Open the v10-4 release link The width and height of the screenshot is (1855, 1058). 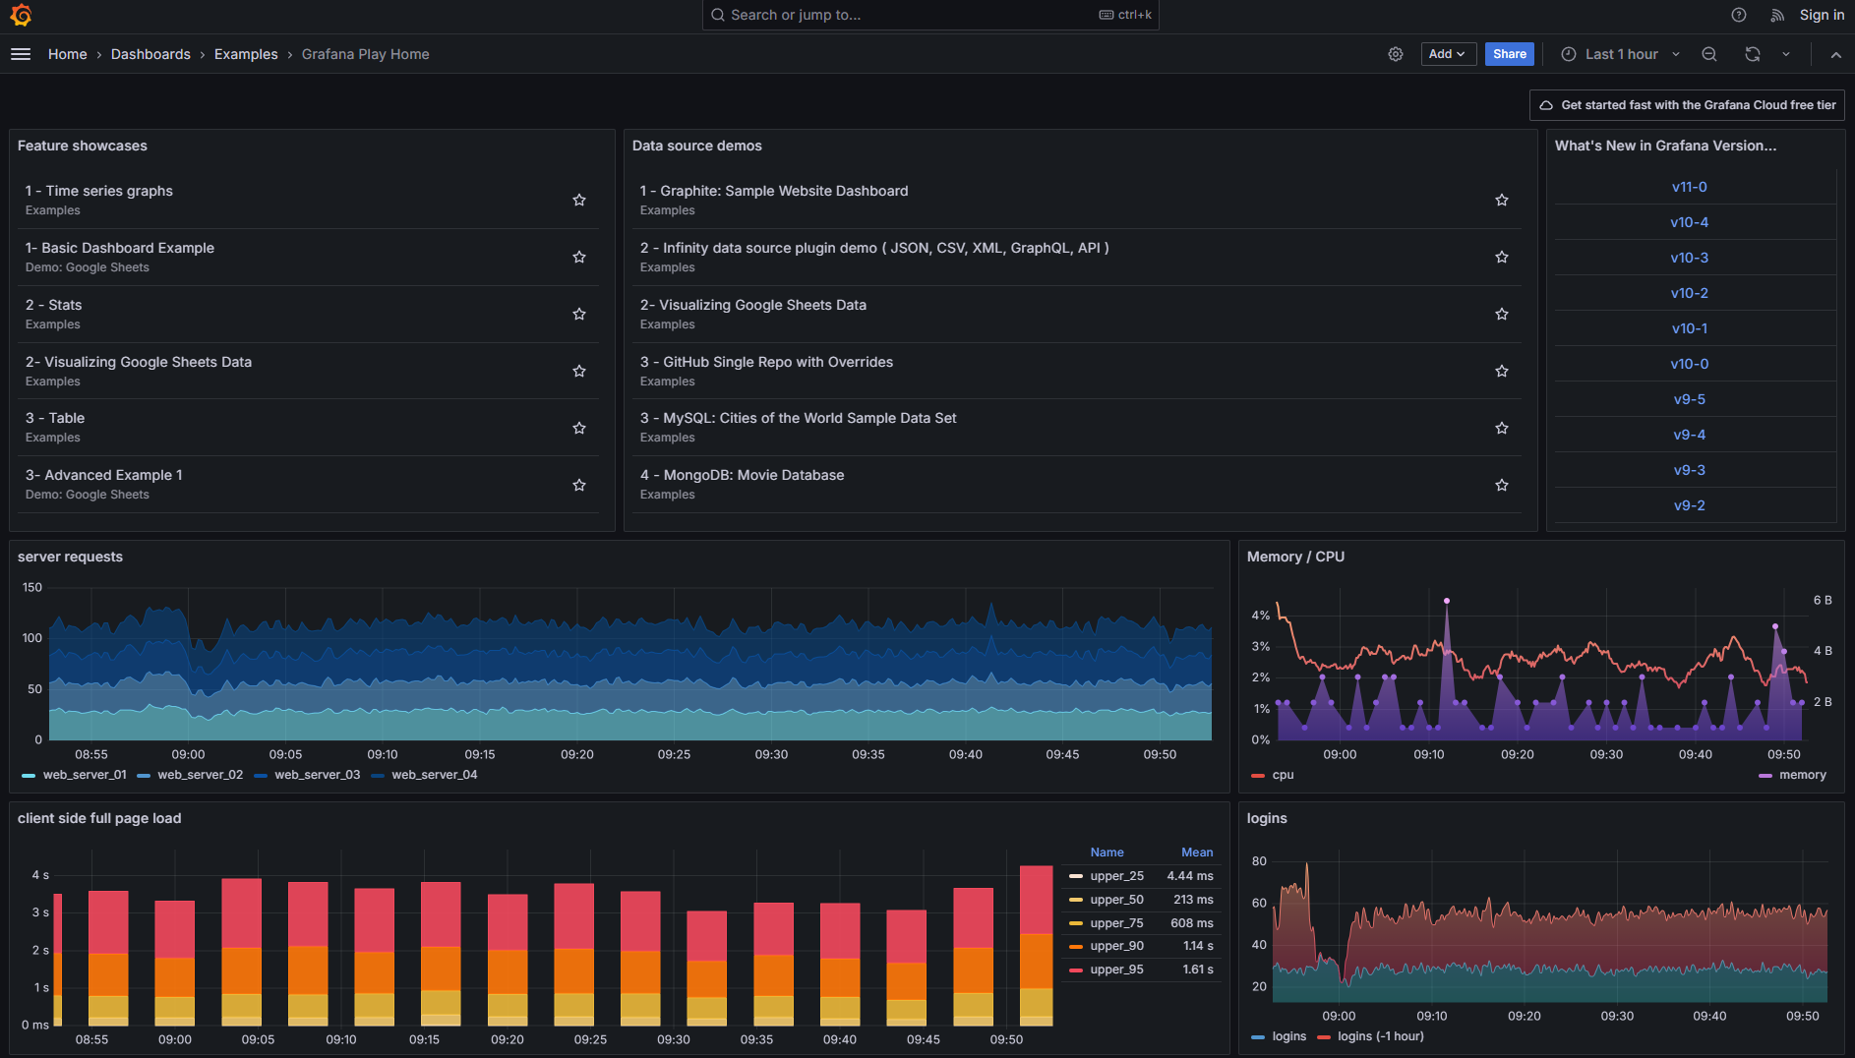click(x=1689, y=222)
